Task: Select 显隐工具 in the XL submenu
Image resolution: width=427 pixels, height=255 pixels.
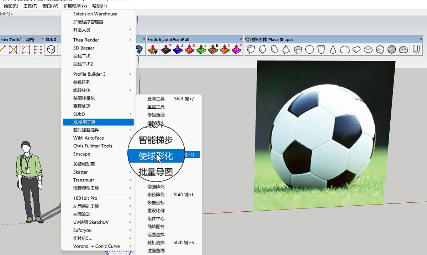Action: click(169, 99)
